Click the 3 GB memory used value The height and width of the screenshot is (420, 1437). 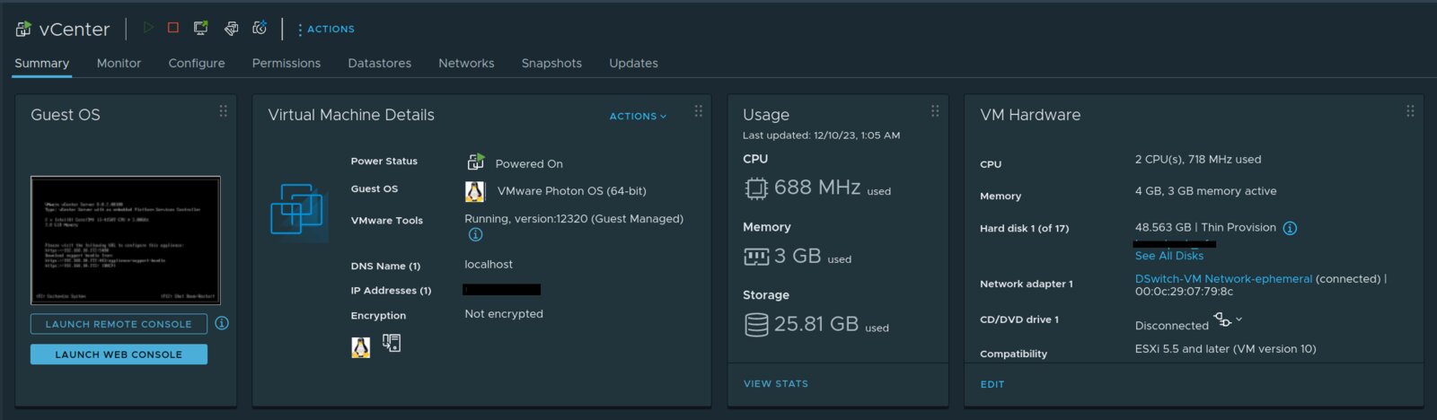tap(798, 256)
